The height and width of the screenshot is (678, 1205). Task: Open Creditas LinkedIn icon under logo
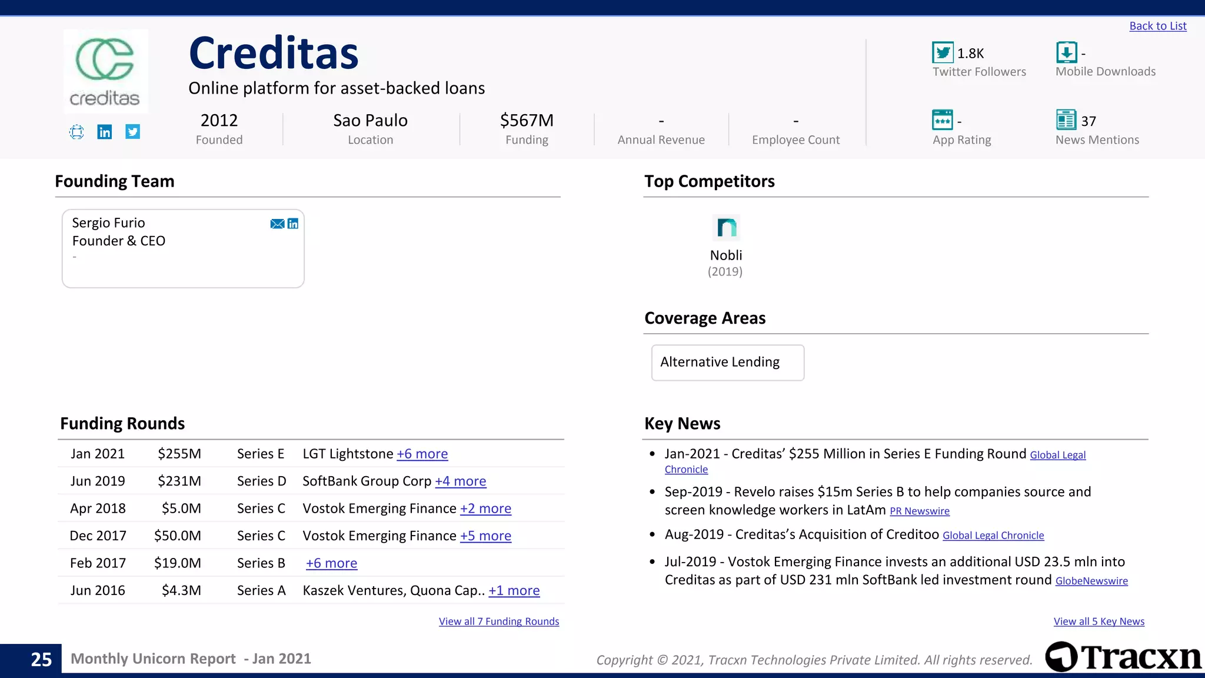tap(105, 132)
